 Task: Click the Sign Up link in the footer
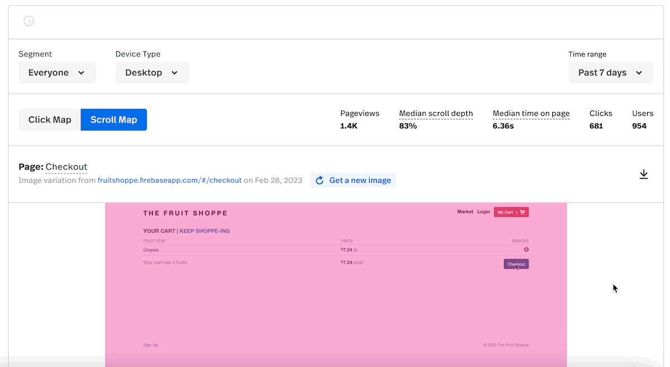point(150,345)
